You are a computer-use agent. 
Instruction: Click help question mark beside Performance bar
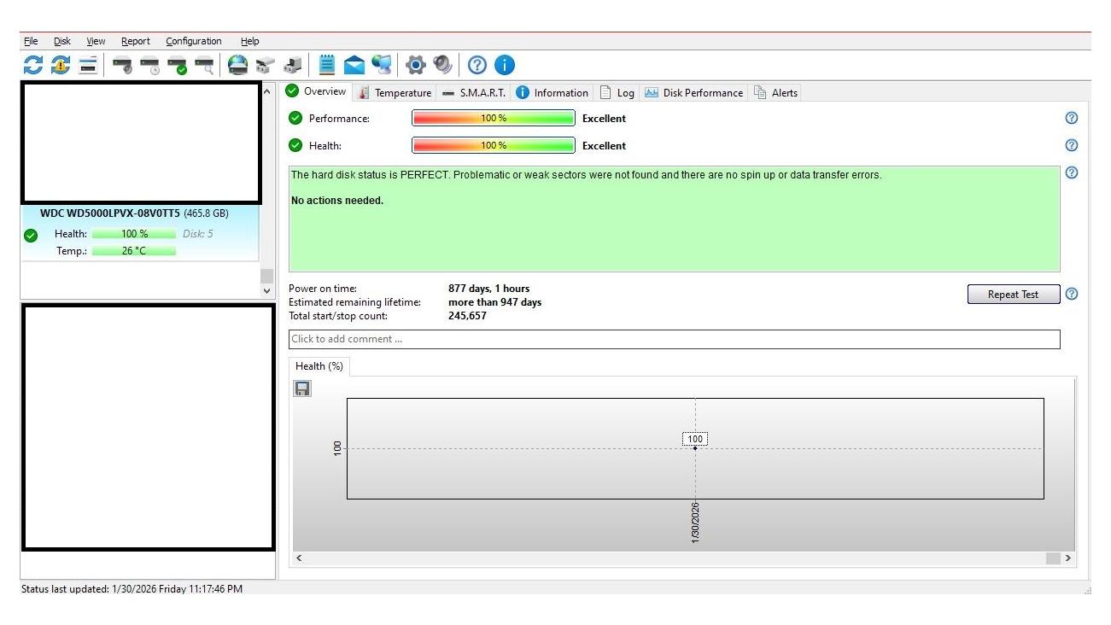[x=1072, y=119]
